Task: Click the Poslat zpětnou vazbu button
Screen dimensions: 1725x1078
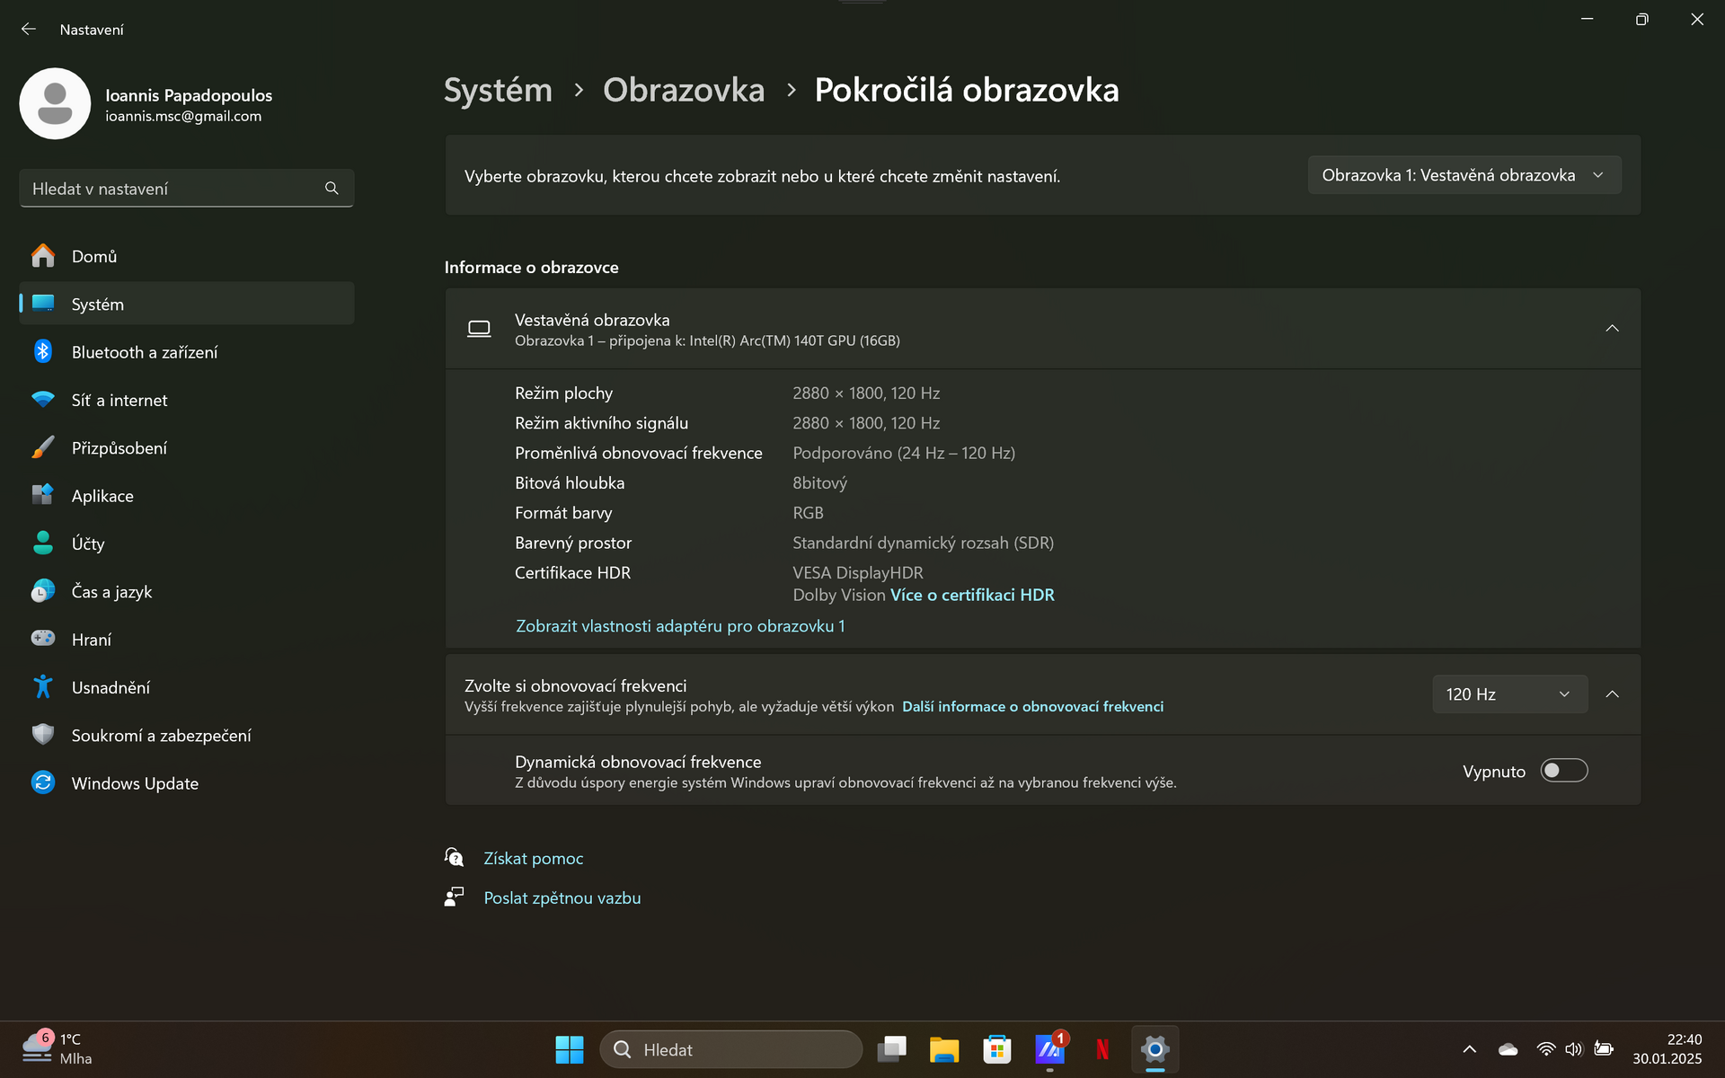Action: 562,897
